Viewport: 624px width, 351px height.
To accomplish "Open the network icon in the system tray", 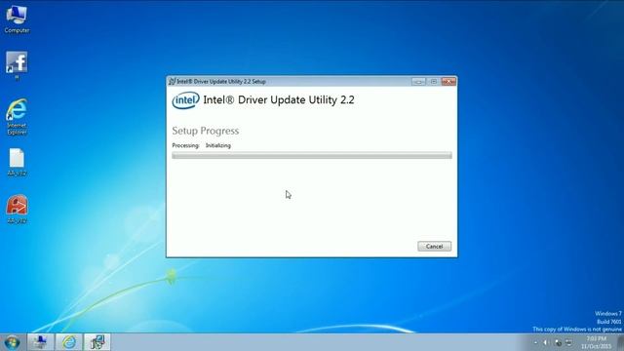I will [568, 342].
